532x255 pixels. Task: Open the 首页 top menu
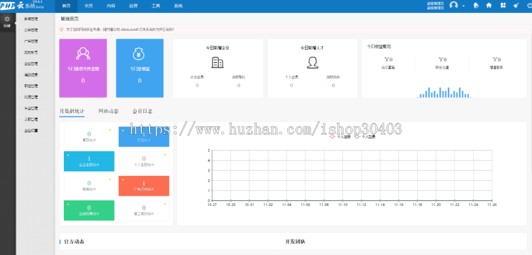click(66, 6)
